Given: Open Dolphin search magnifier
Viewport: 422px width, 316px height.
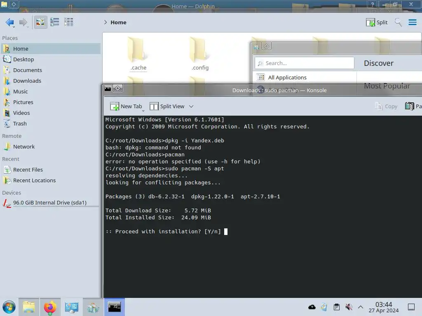Looking at the screenshot, I should [398, 22].
